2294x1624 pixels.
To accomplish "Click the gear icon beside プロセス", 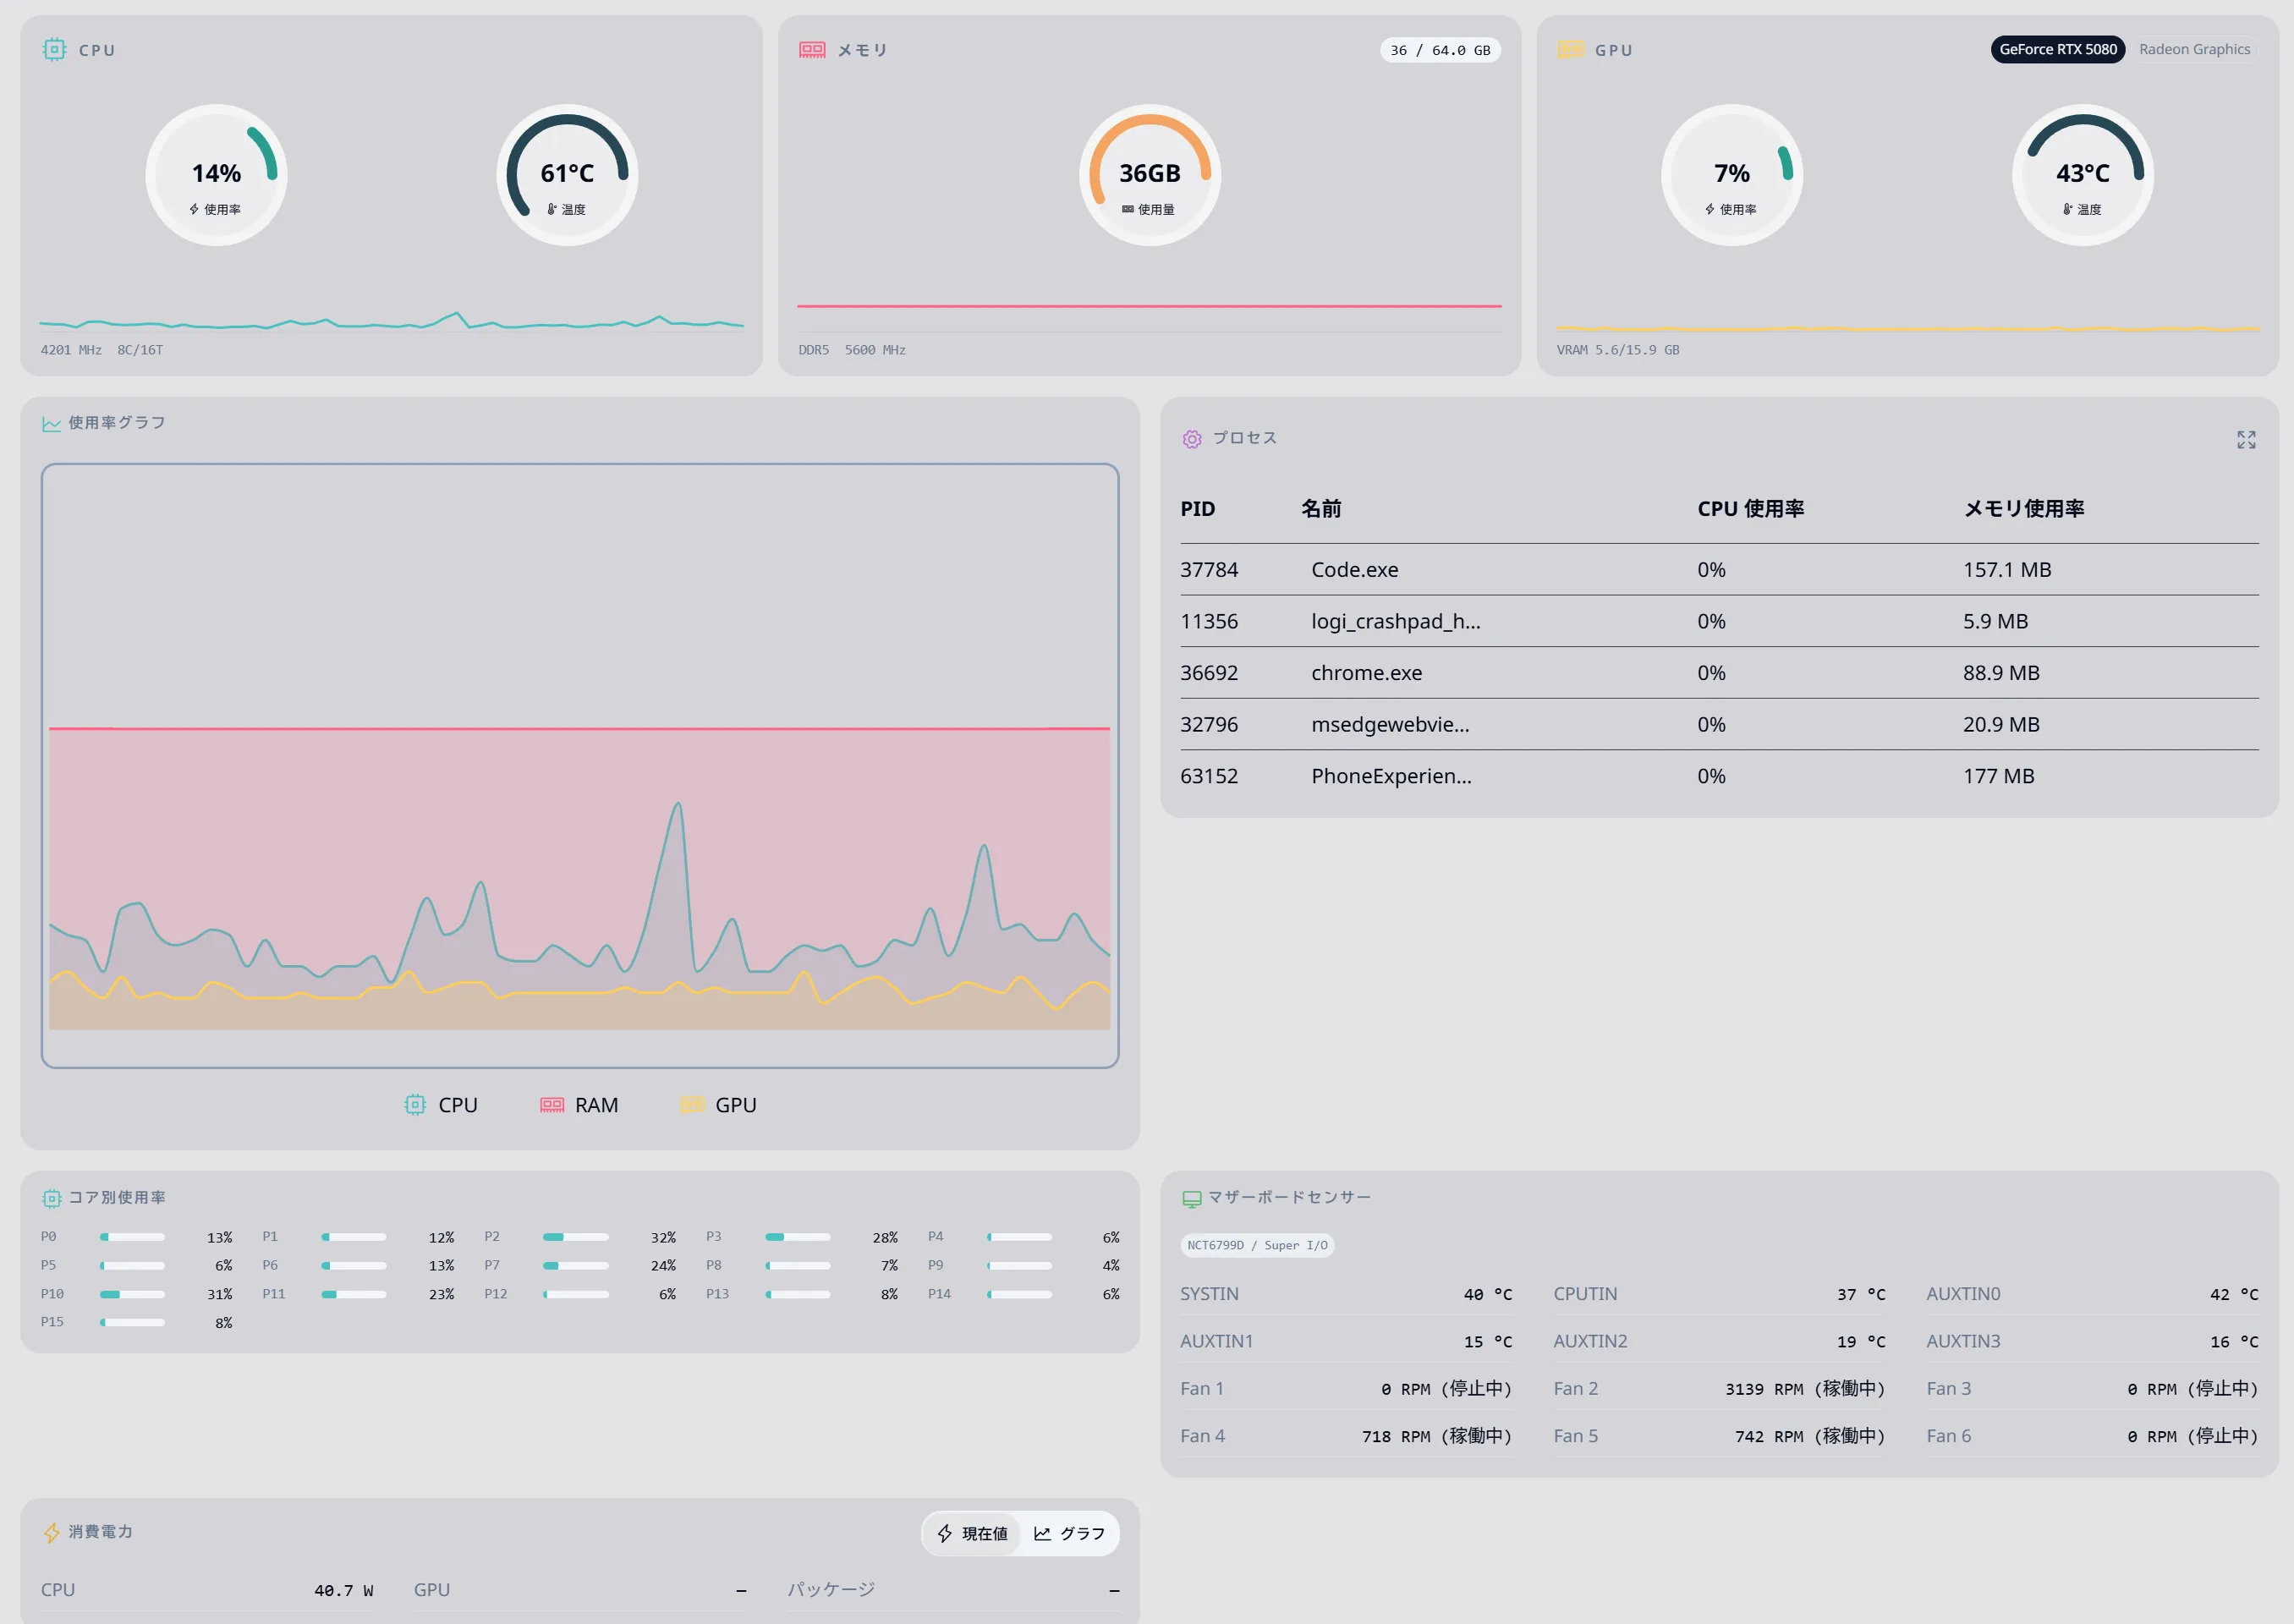I will (x=1192, y=439).
